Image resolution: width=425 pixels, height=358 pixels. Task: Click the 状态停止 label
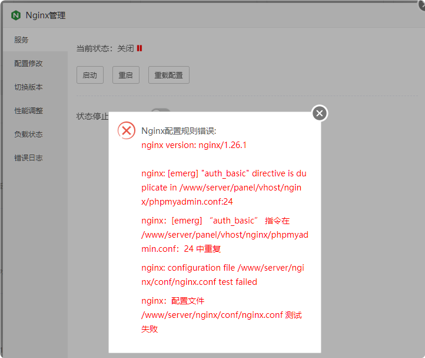tap(92, 116)
